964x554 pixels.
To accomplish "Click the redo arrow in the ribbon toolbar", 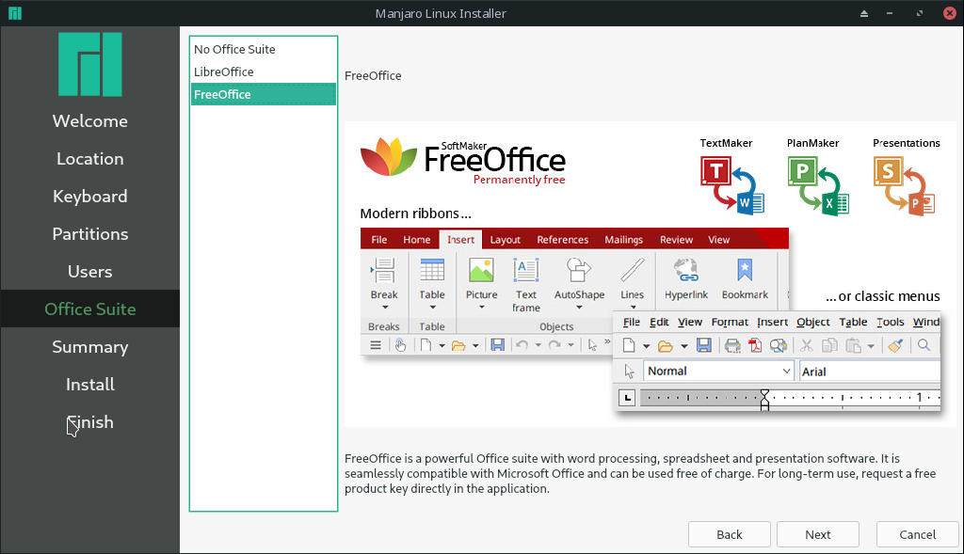I will tap(554, 345).
